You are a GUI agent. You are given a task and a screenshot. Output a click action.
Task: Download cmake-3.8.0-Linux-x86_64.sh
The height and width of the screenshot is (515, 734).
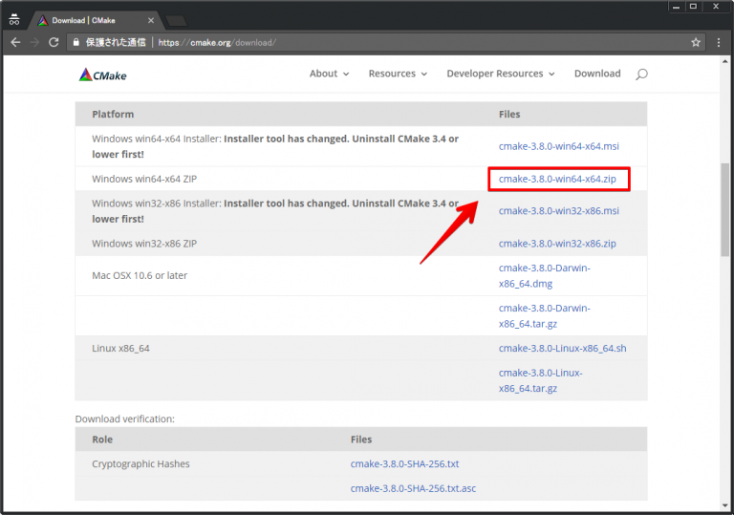pyautogui.click(x=562, y=348)
